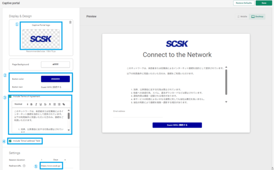Click the terms editor text area

click(39, 120)
